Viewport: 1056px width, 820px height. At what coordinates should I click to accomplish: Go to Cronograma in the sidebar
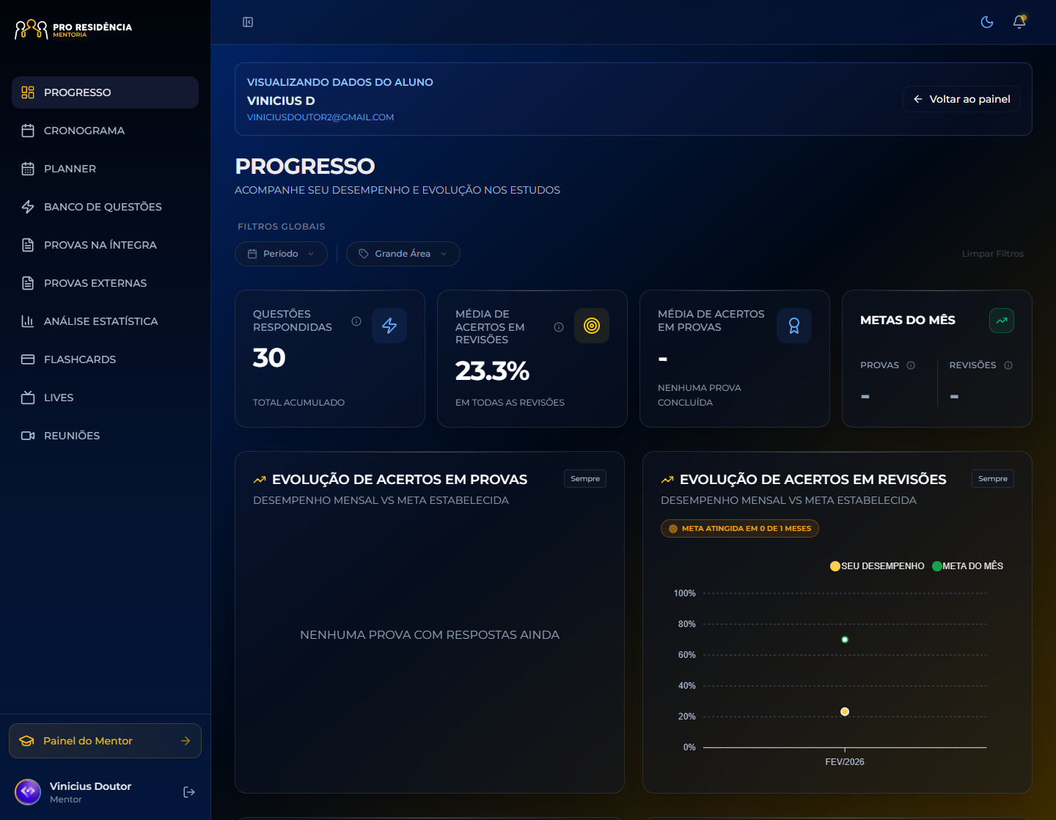(105, 131)
